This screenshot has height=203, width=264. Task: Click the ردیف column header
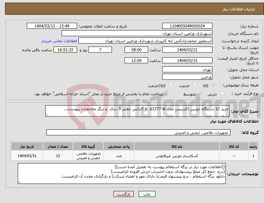(253, 146)
